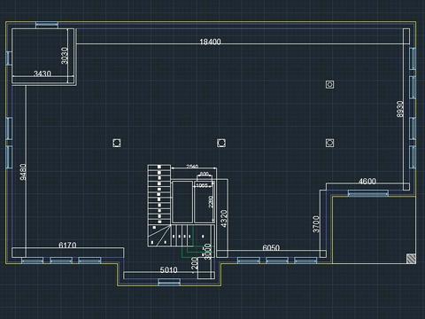
Task: Click the winder steps at staircase bottom left
Action: [x=159, y=236]
